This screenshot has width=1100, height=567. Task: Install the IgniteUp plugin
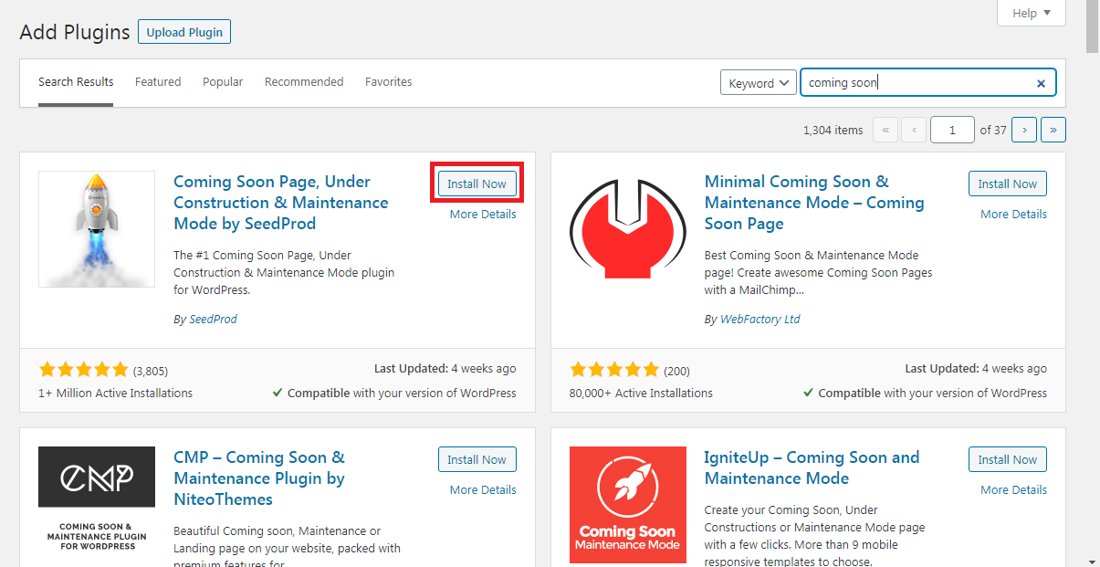(x=1008, y=459)
